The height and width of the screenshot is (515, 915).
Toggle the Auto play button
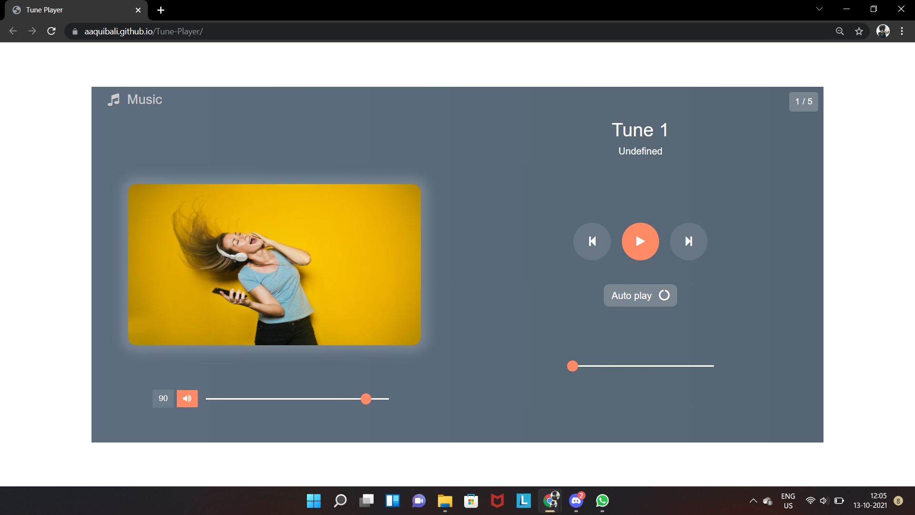640,296
